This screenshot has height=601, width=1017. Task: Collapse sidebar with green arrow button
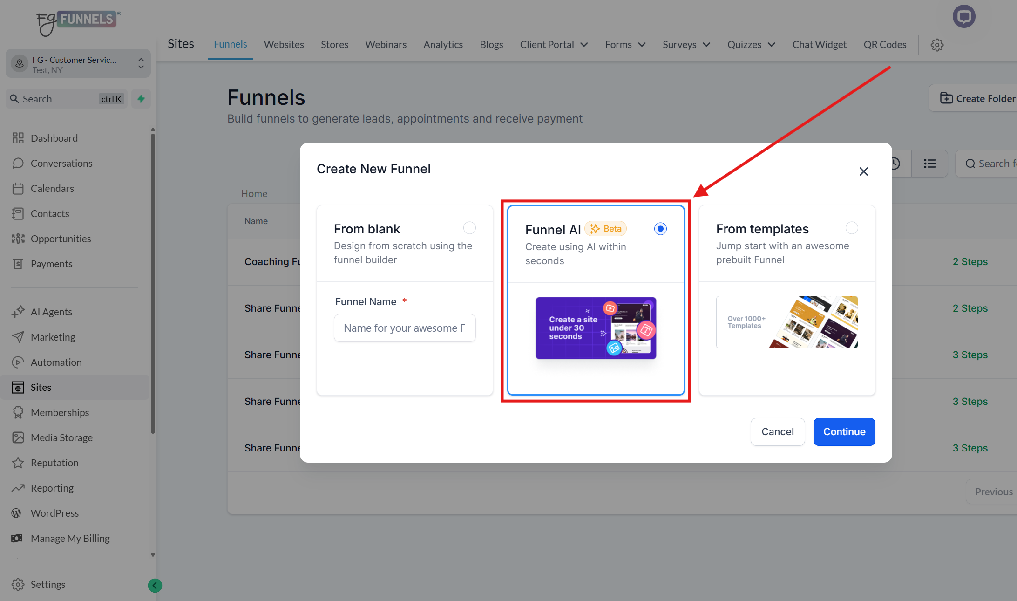pos(155,585)
